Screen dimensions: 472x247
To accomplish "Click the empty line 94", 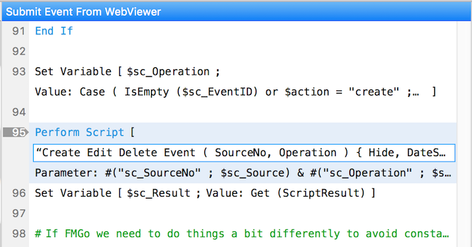I will coord(243,112).
